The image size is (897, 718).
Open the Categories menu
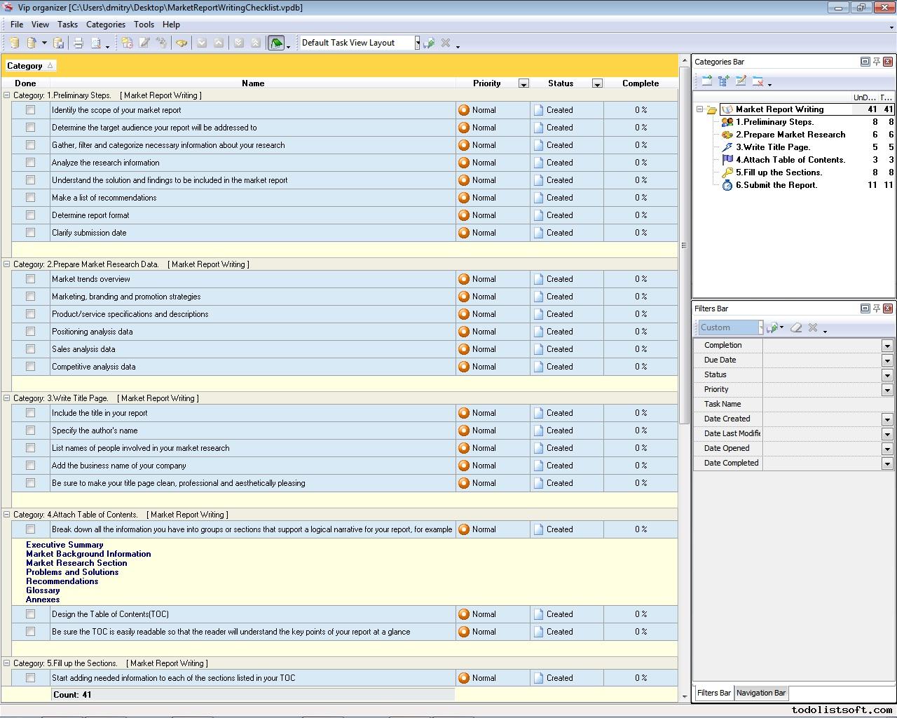pos(105,25)
